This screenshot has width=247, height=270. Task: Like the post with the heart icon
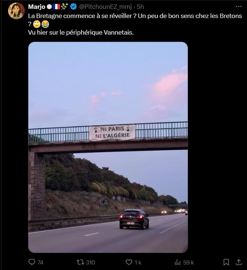pos(129,262)
